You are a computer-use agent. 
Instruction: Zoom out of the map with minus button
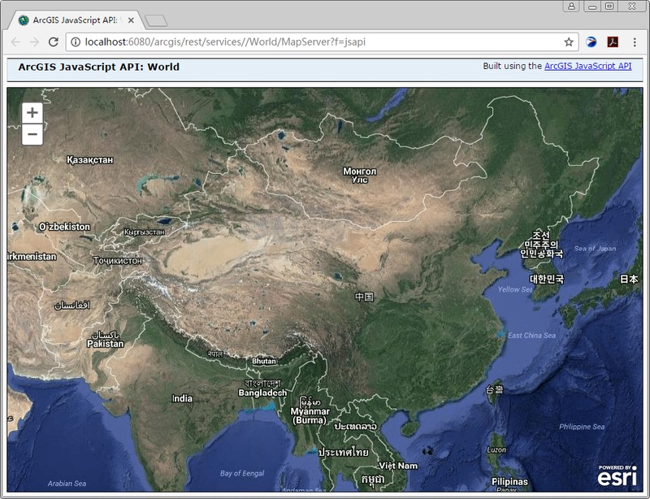coord(32,134)
